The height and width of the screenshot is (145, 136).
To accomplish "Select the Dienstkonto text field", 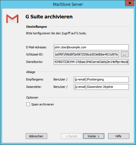I will [91, 62].
